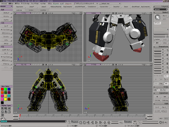This screenshot has width=169, height=127.
Task: Click the large arrow select tool icon
Action: click(157, 17)
